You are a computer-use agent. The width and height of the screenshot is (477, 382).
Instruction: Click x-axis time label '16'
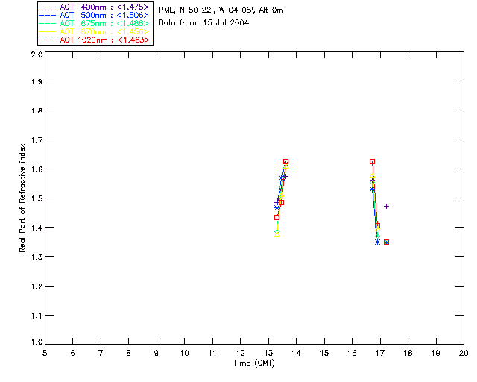click(353, 353)
